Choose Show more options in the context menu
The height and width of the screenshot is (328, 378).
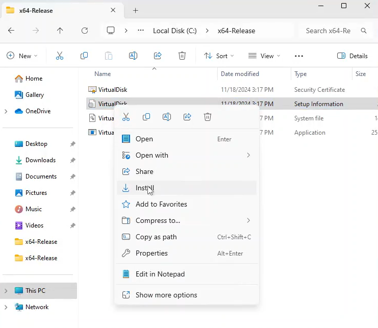187,295
